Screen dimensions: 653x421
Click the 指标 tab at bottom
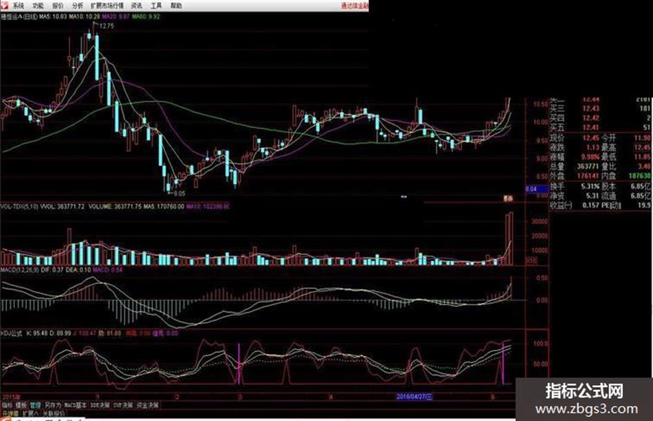pos(7,404)
